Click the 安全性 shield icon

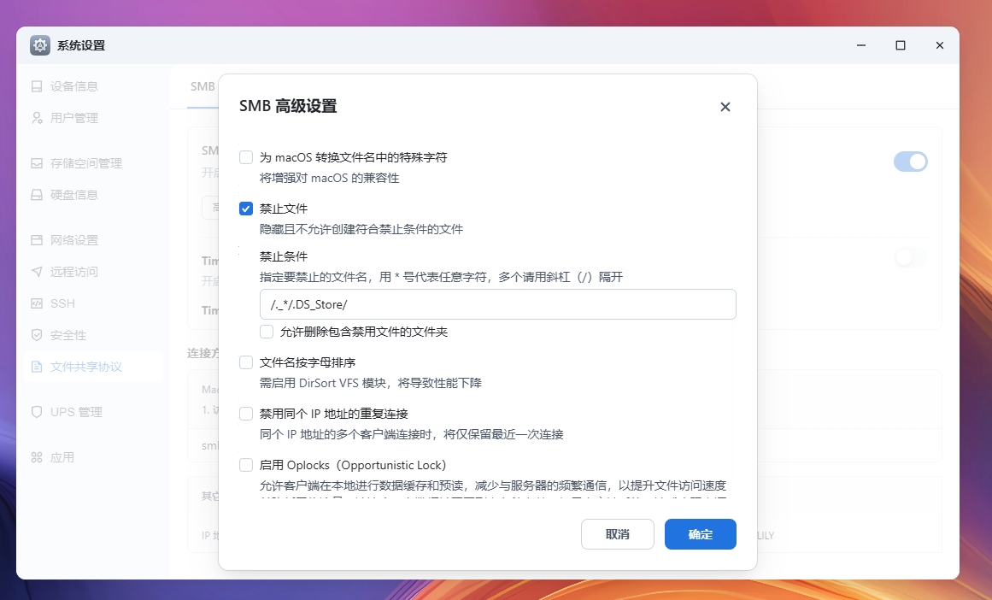[x=37, y=335]
